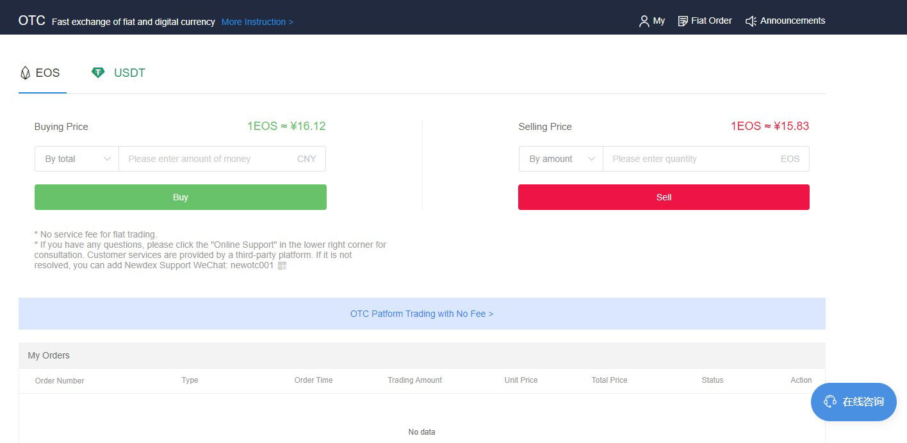Click the selling price 1EOS ≈ ¥15.83
Viewport: 907px width, 443px height.
click(x=770, y=126)
